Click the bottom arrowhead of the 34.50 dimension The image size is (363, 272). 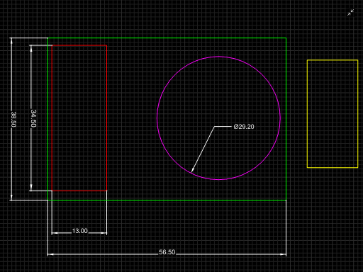click(31, 188)
